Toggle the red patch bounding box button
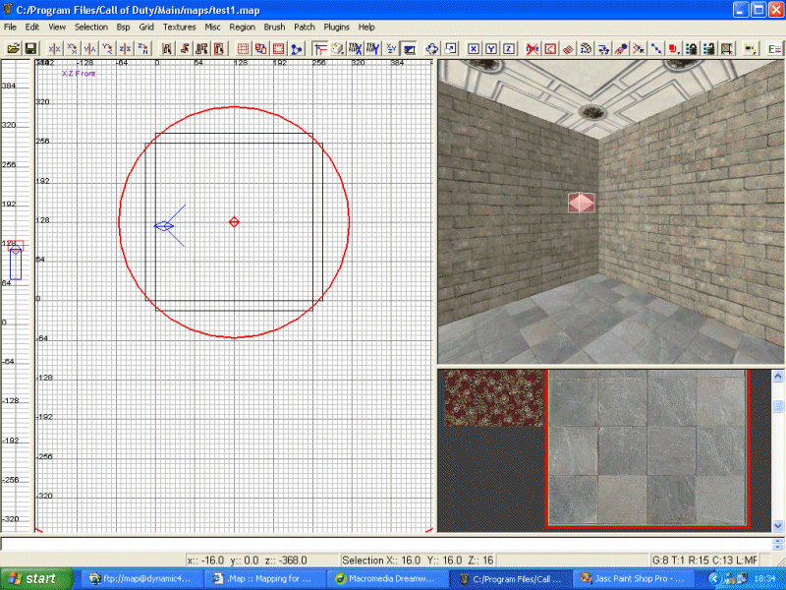786x590 pixels. 550,48
